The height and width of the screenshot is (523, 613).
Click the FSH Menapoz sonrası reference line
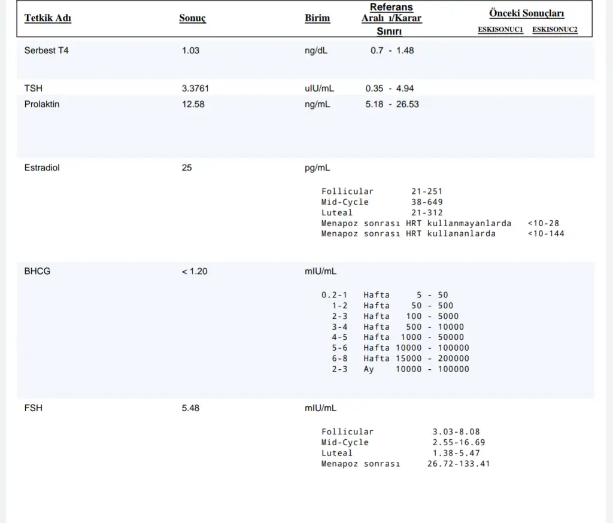(x=405, y=464)
